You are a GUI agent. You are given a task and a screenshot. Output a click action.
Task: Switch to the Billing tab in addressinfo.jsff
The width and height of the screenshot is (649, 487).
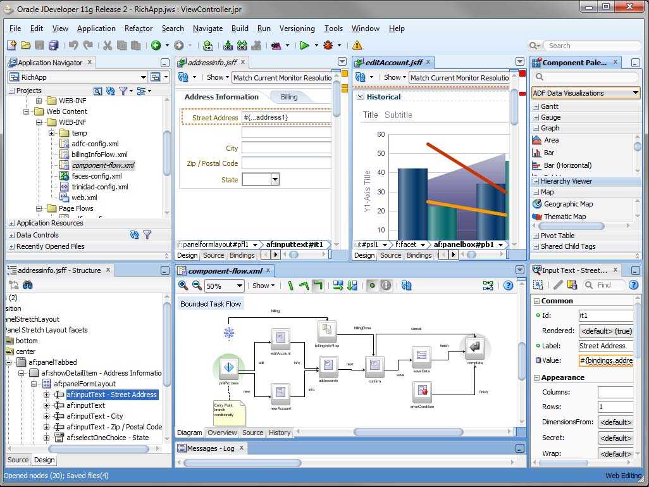point(288,97)
